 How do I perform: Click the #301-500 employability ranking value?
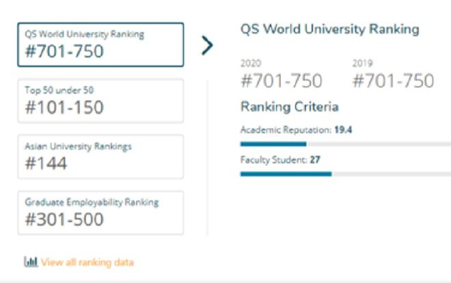(64, 219)
